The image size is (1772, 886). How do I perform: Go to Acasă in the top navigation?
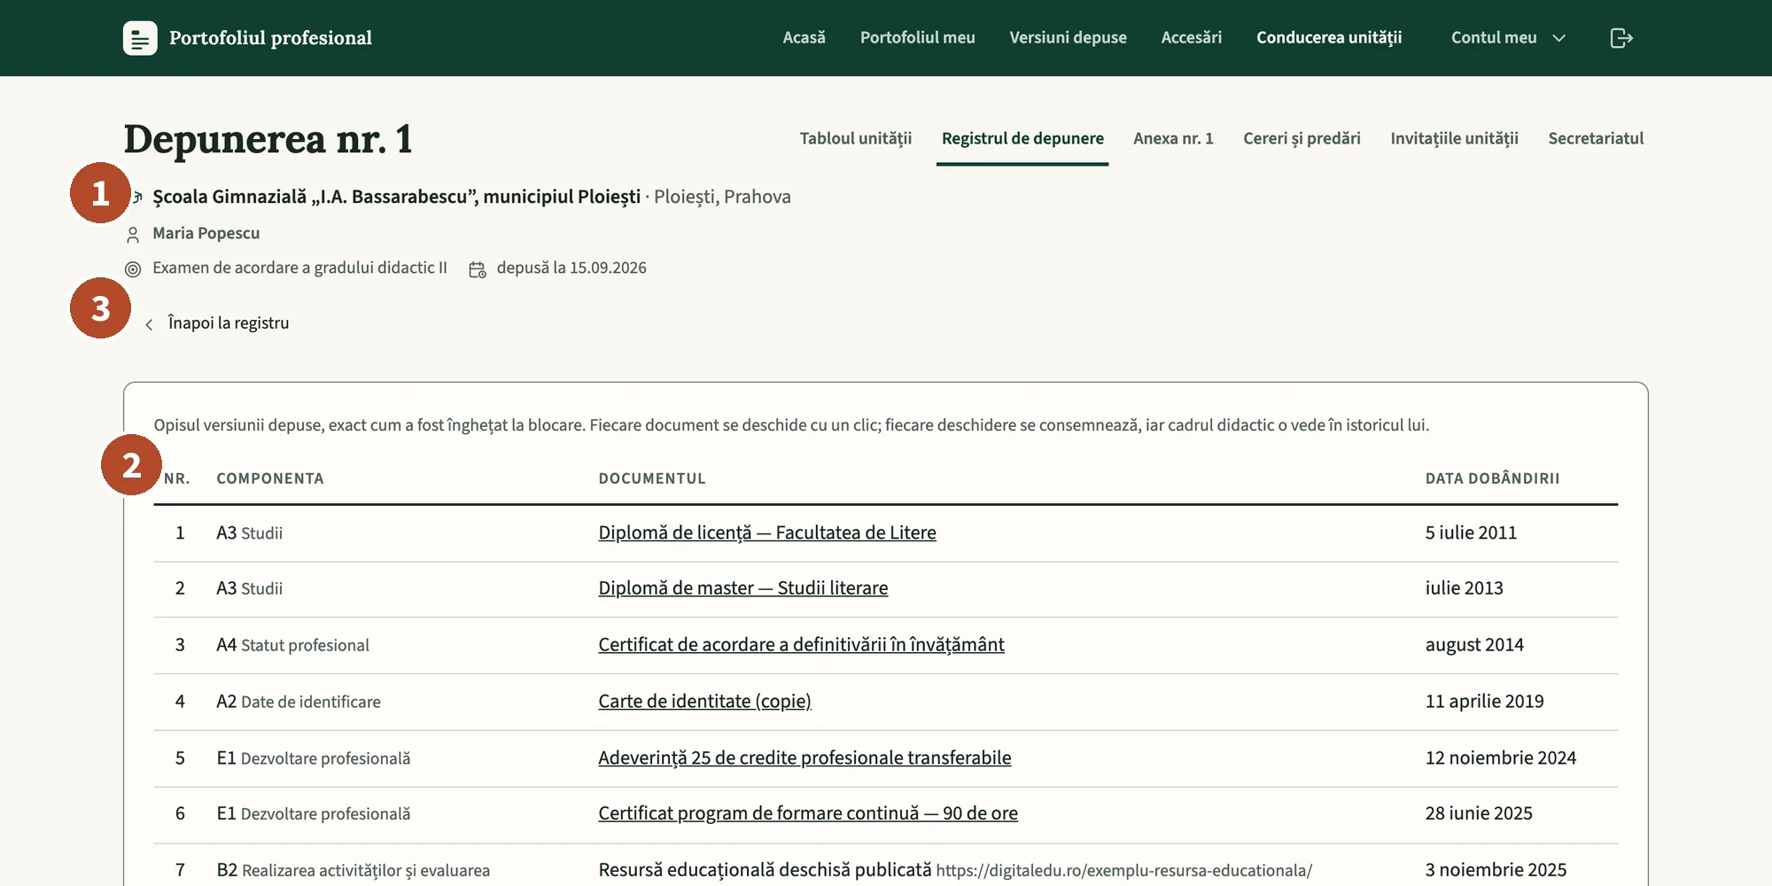(x=804, y=37)
